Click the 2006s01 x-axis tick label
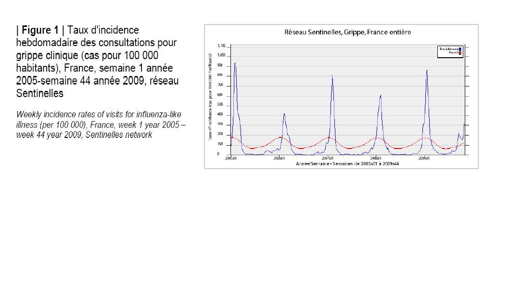The width and height of the screenshot is (510, 284). click(x=279, y=158)
